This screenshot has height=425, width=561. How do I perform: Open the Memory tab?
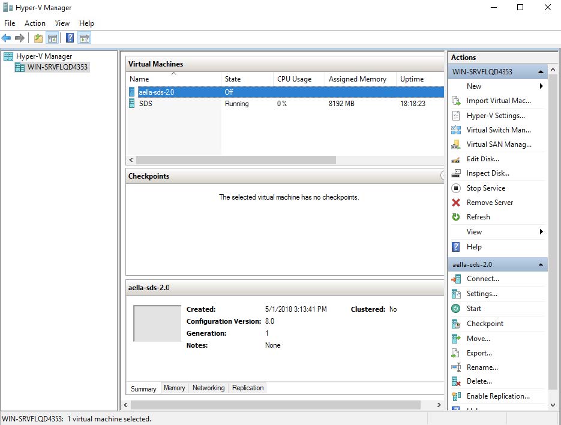pyautogui.click(x=174, y=388)
